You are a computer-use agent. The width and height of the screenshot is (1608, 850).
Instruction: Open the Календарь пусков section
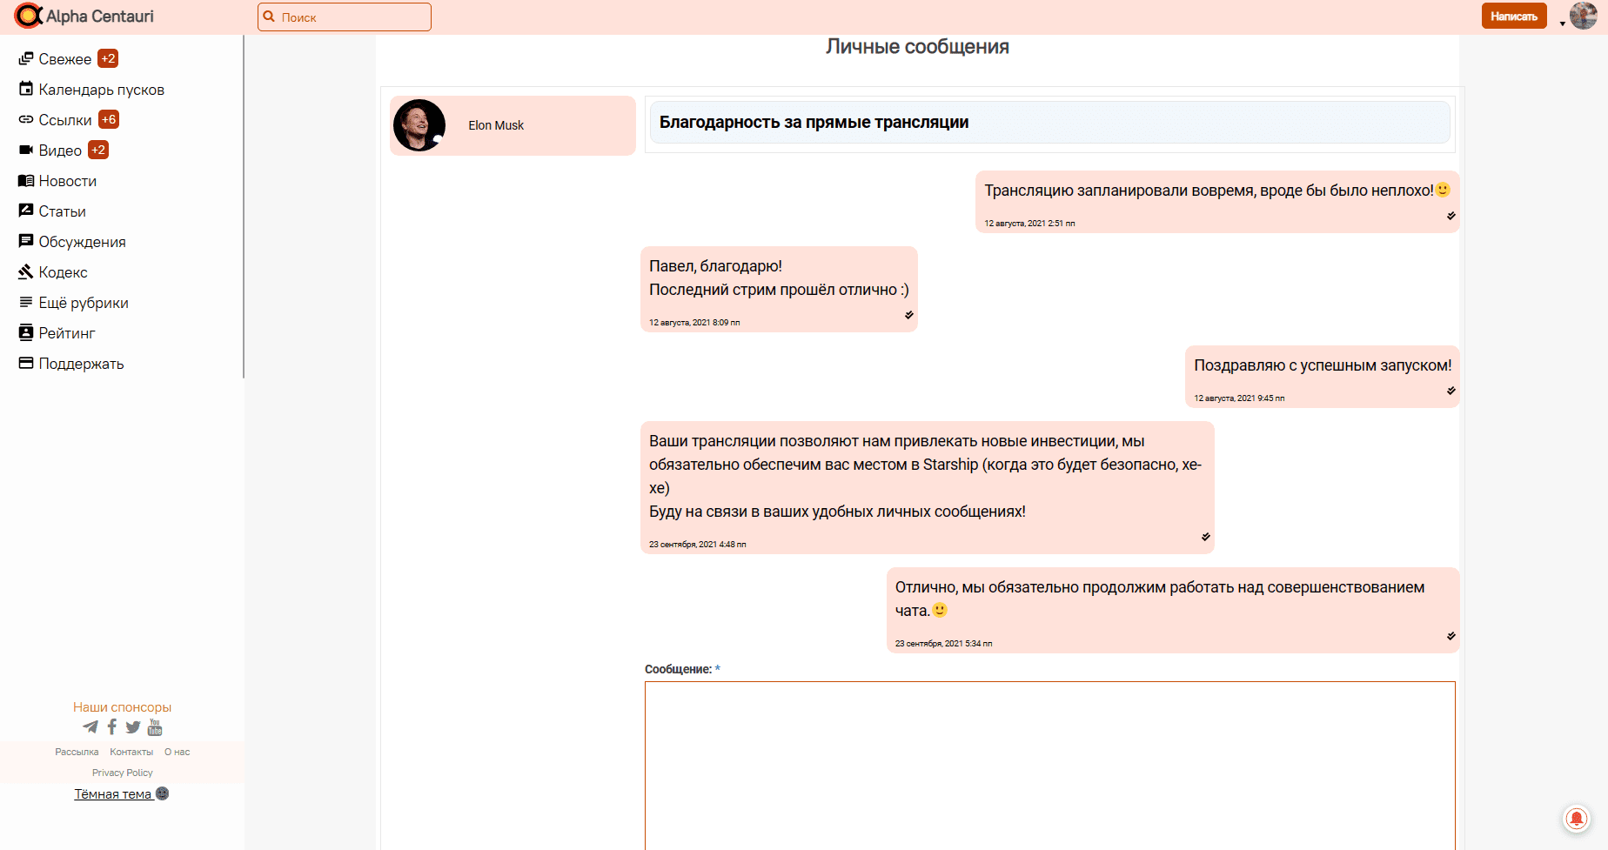pyautogui.click(x=101, y=90)
